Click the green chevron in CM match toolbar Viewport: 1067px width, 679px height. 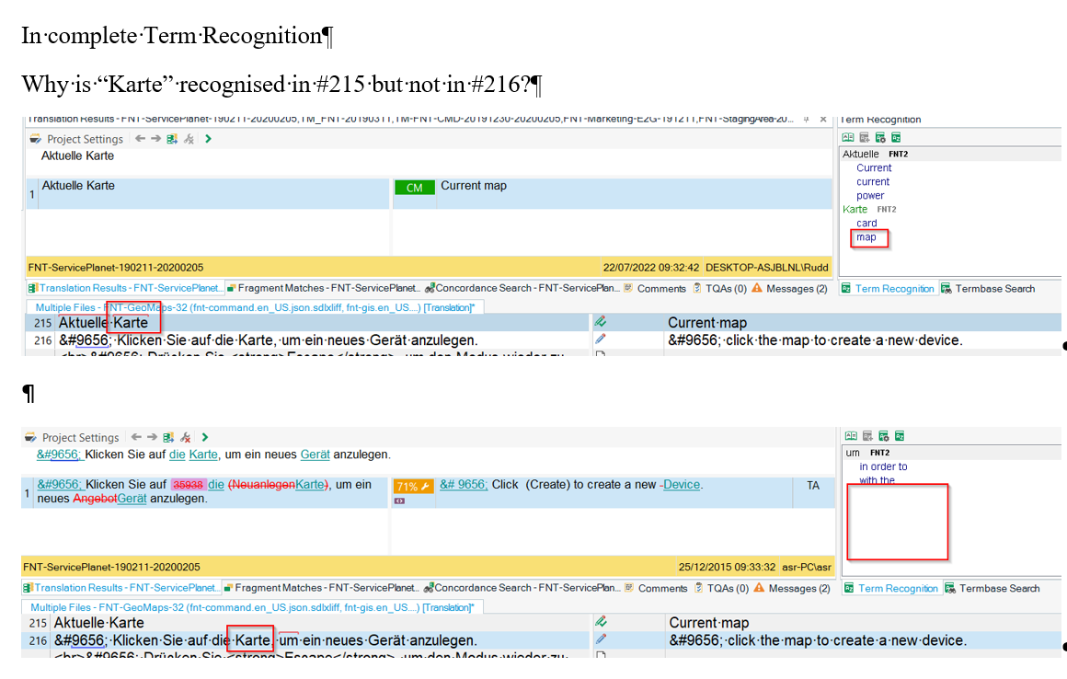coord(208,139)
